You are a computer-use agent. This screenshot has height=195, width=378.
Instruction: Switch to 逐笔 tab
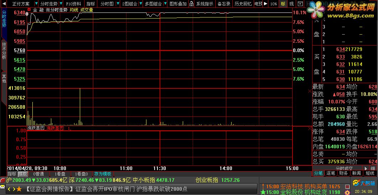point(331,173)
